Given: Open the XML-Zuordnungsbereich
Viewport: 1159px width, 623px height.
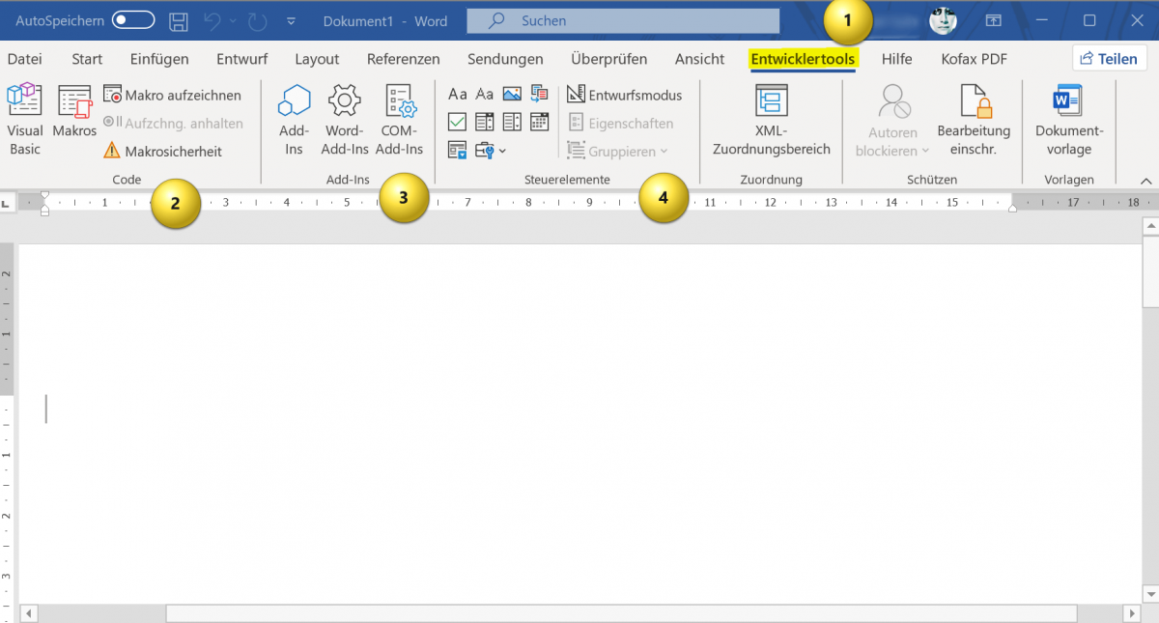Looking at the screenshot, I should pyautogui.click(x=771, y=118).
